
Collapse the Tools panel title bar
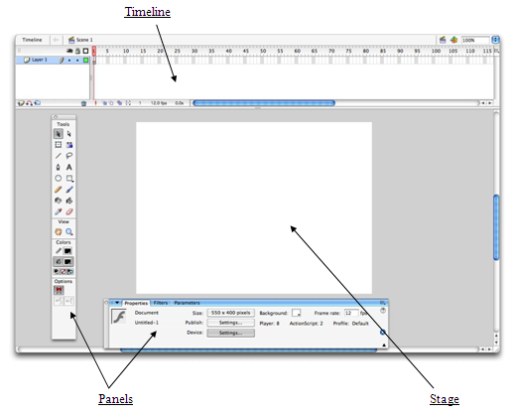click(64, 117)
